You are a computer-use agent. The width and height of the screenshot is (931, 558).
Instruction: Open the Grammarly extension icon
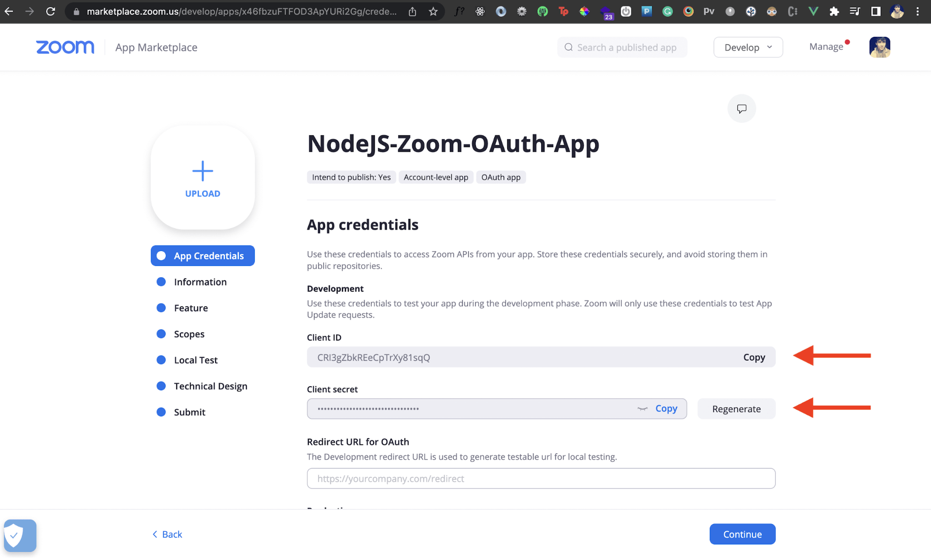tap(667, 11)
